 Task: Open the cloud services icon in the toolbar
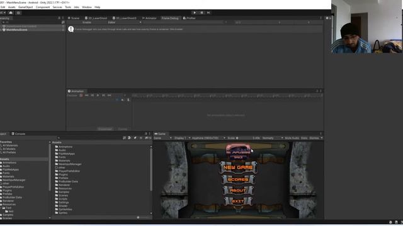pos(11,13)
